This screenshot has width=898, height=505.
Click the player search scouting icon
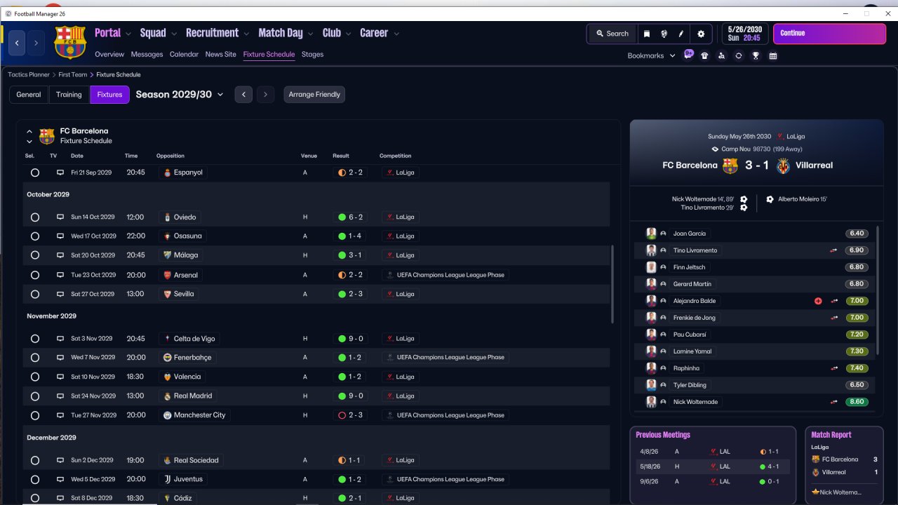point(722,55)
